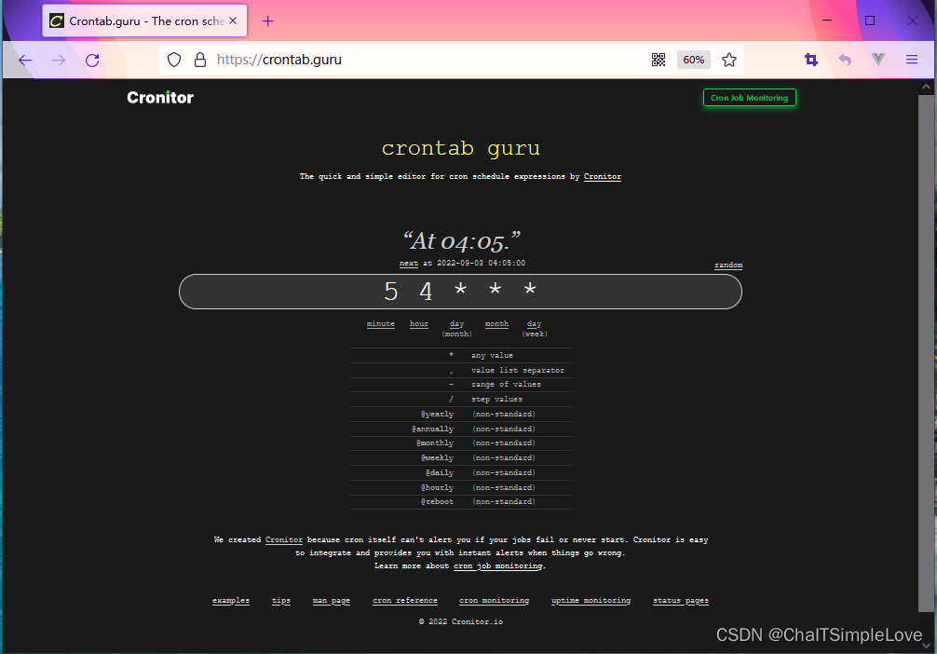This screenshot has width=937, height=654.
Task: View site security padlock info
Action: [x=200, y=60]
